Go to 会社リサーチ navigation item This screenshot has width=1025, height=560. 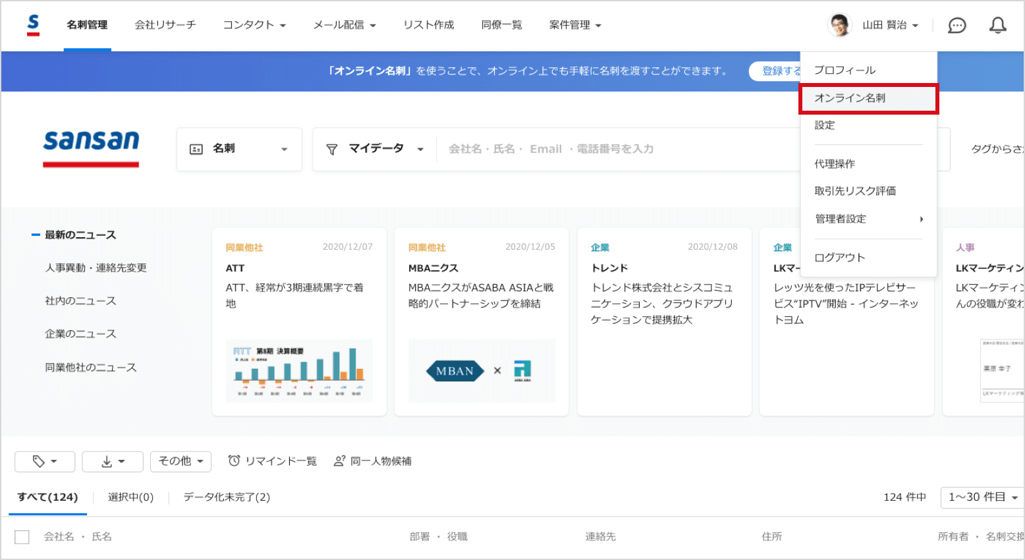165,25
